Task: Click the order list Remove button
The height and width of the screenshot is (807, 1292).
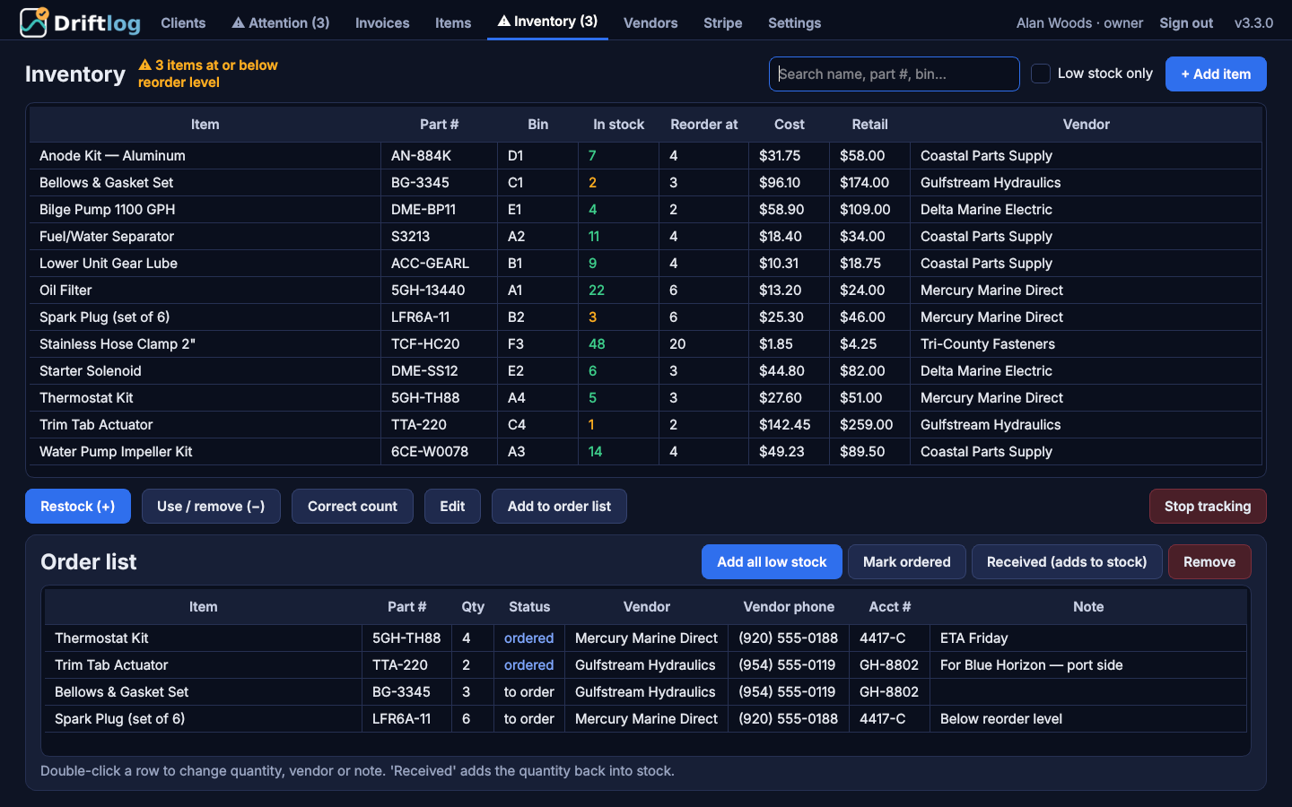Action: [1209, 561]
